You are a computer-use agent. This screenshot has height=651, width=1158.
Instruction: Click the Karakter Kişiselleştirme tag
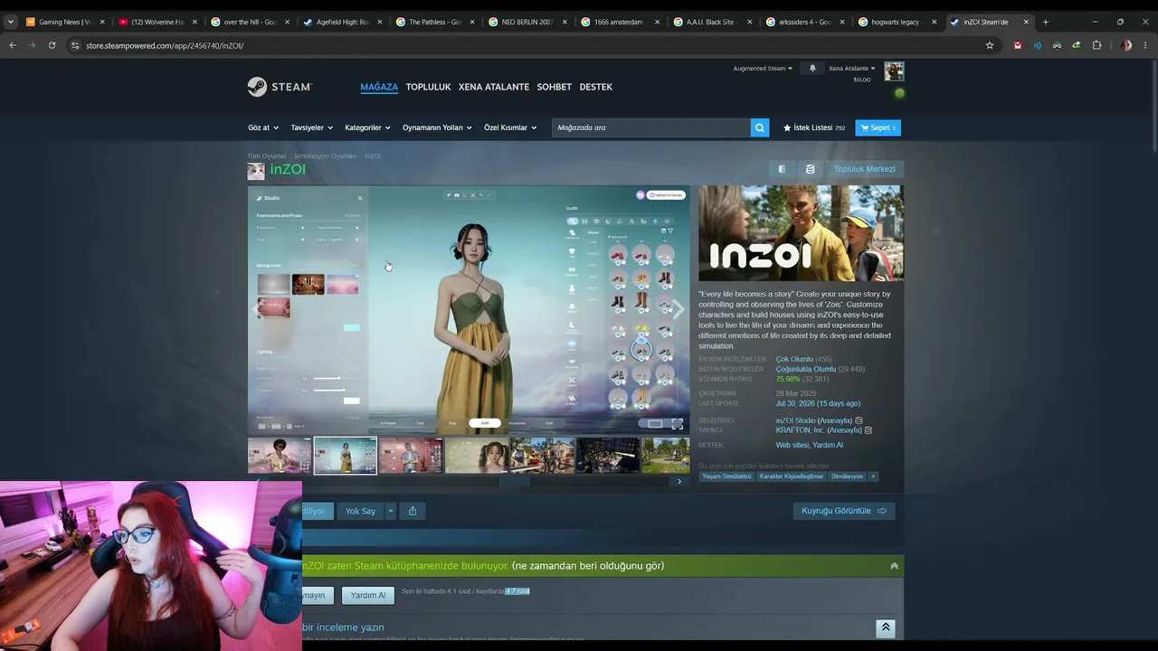pyautogui.click(x=791, y=476)
